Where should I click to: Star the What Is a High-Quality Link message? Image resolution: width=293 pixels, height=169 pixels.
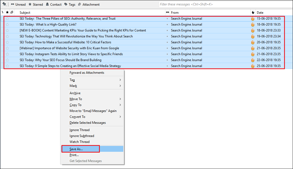(7, 24)
